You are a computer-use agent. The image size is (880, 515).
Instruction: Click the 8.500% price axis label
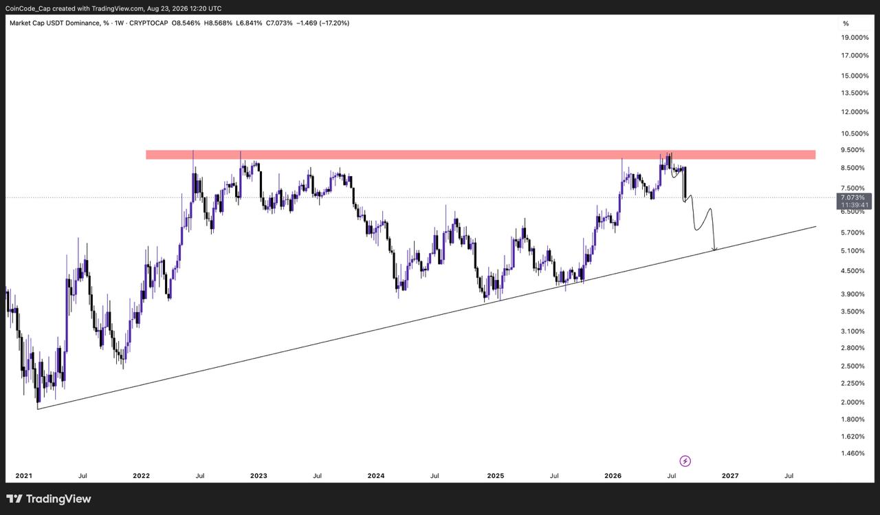click(x=855, y=168)
